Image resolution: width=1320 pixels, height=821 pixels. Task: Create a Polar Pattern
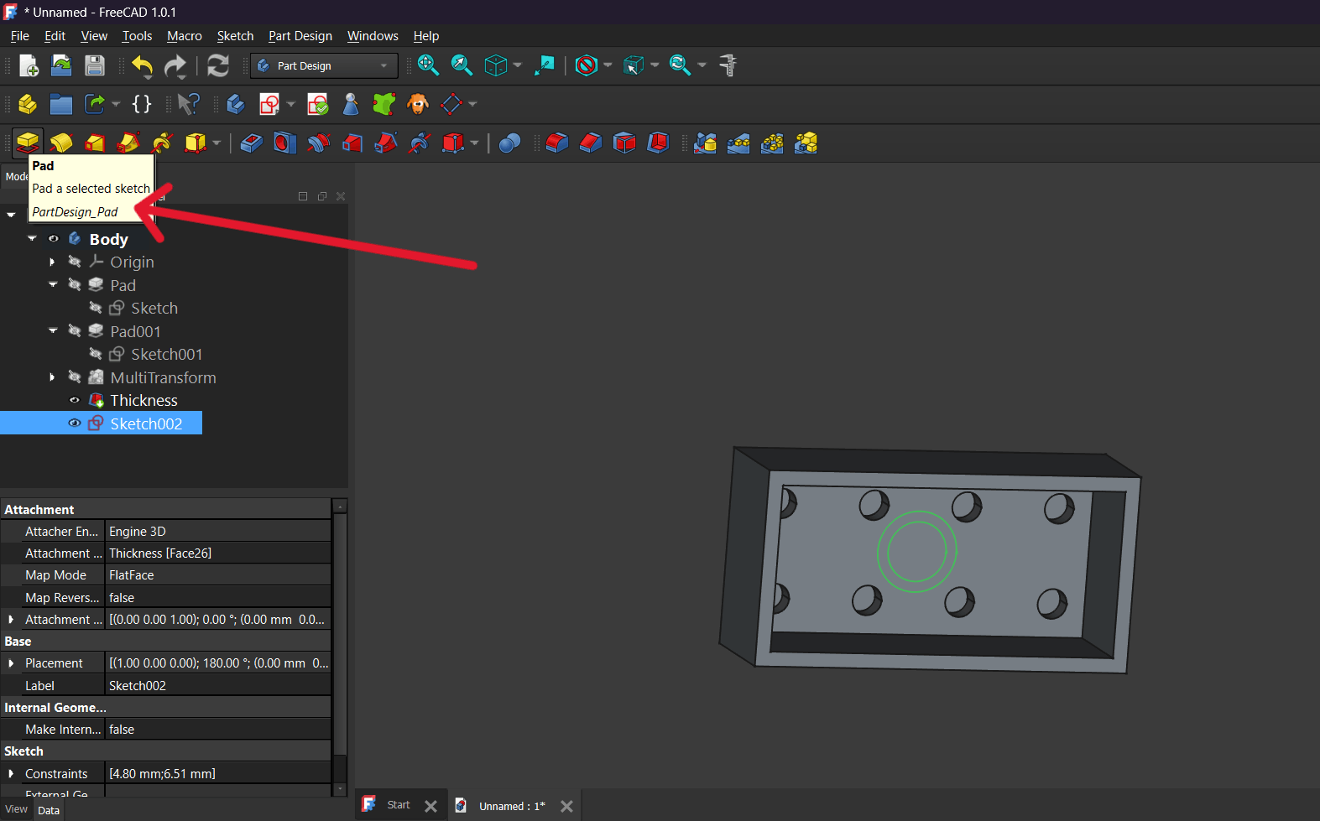[x=772, y=143]
